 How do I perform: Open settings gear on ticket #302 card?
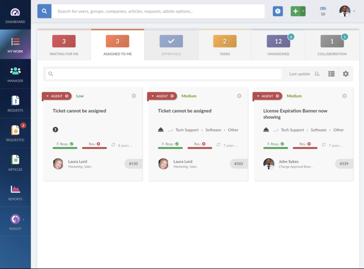pyautogui.click(x=239, y=96)
